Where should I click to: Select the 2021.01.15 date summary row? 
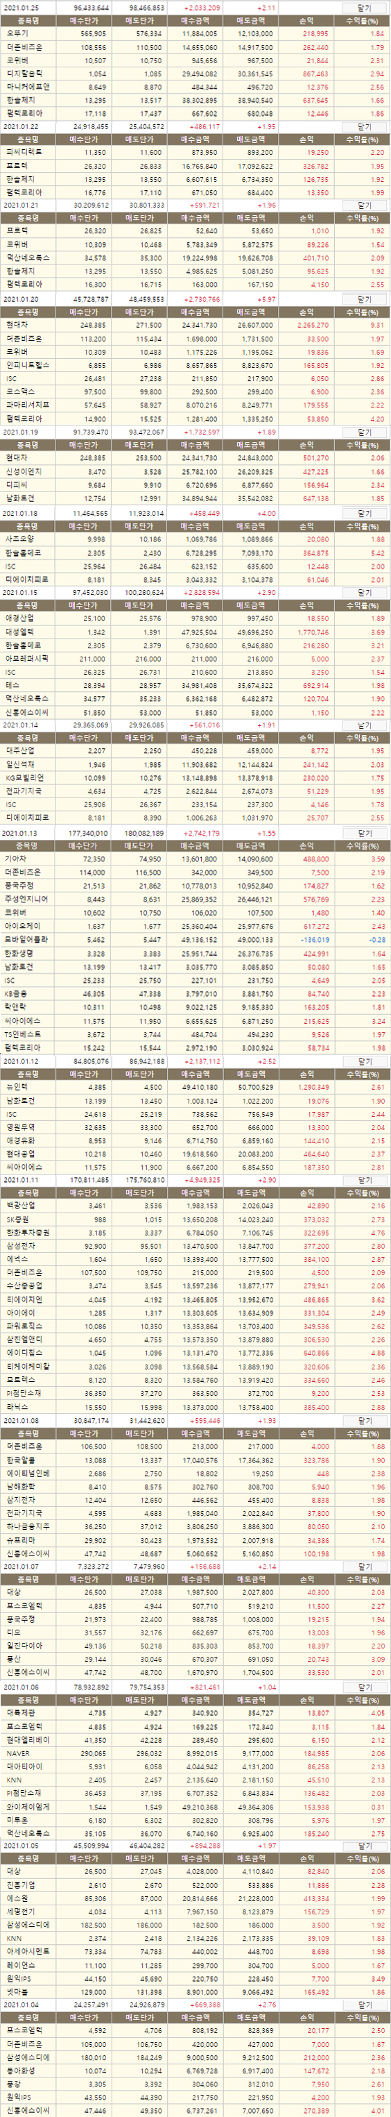[x=195, y=593]
